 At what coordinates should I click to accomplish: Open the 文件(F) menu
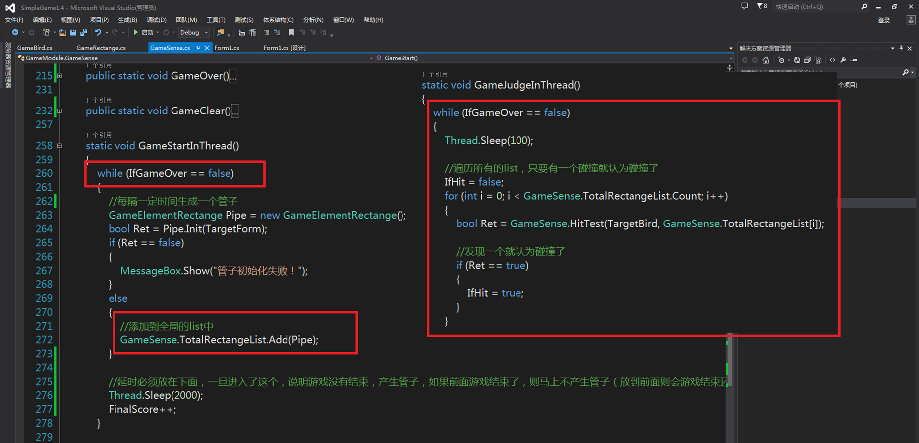click(x=14, y=20)
